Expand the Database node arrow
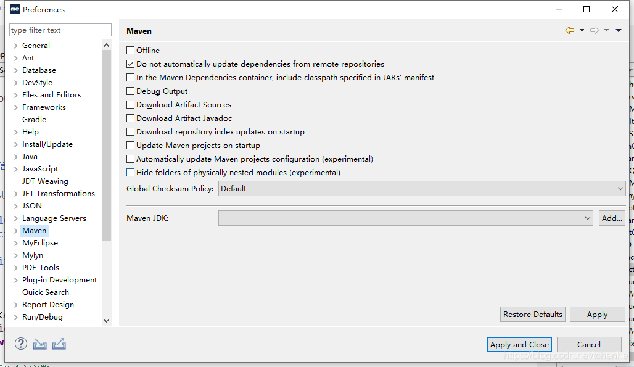 (x=16, y=70)
